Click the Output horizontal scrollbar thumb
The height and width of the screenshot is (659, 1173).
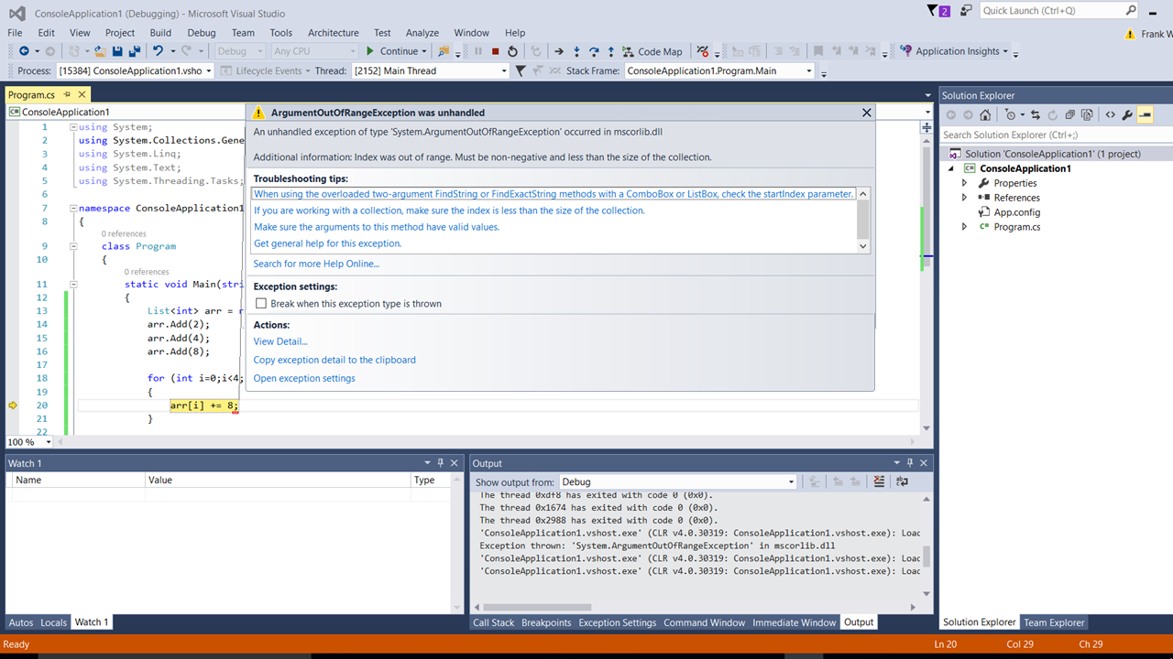[536, 607]
